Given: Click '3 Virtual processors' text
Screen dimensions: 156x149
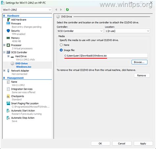Looking at the screenshot, I should coord(22,48).
